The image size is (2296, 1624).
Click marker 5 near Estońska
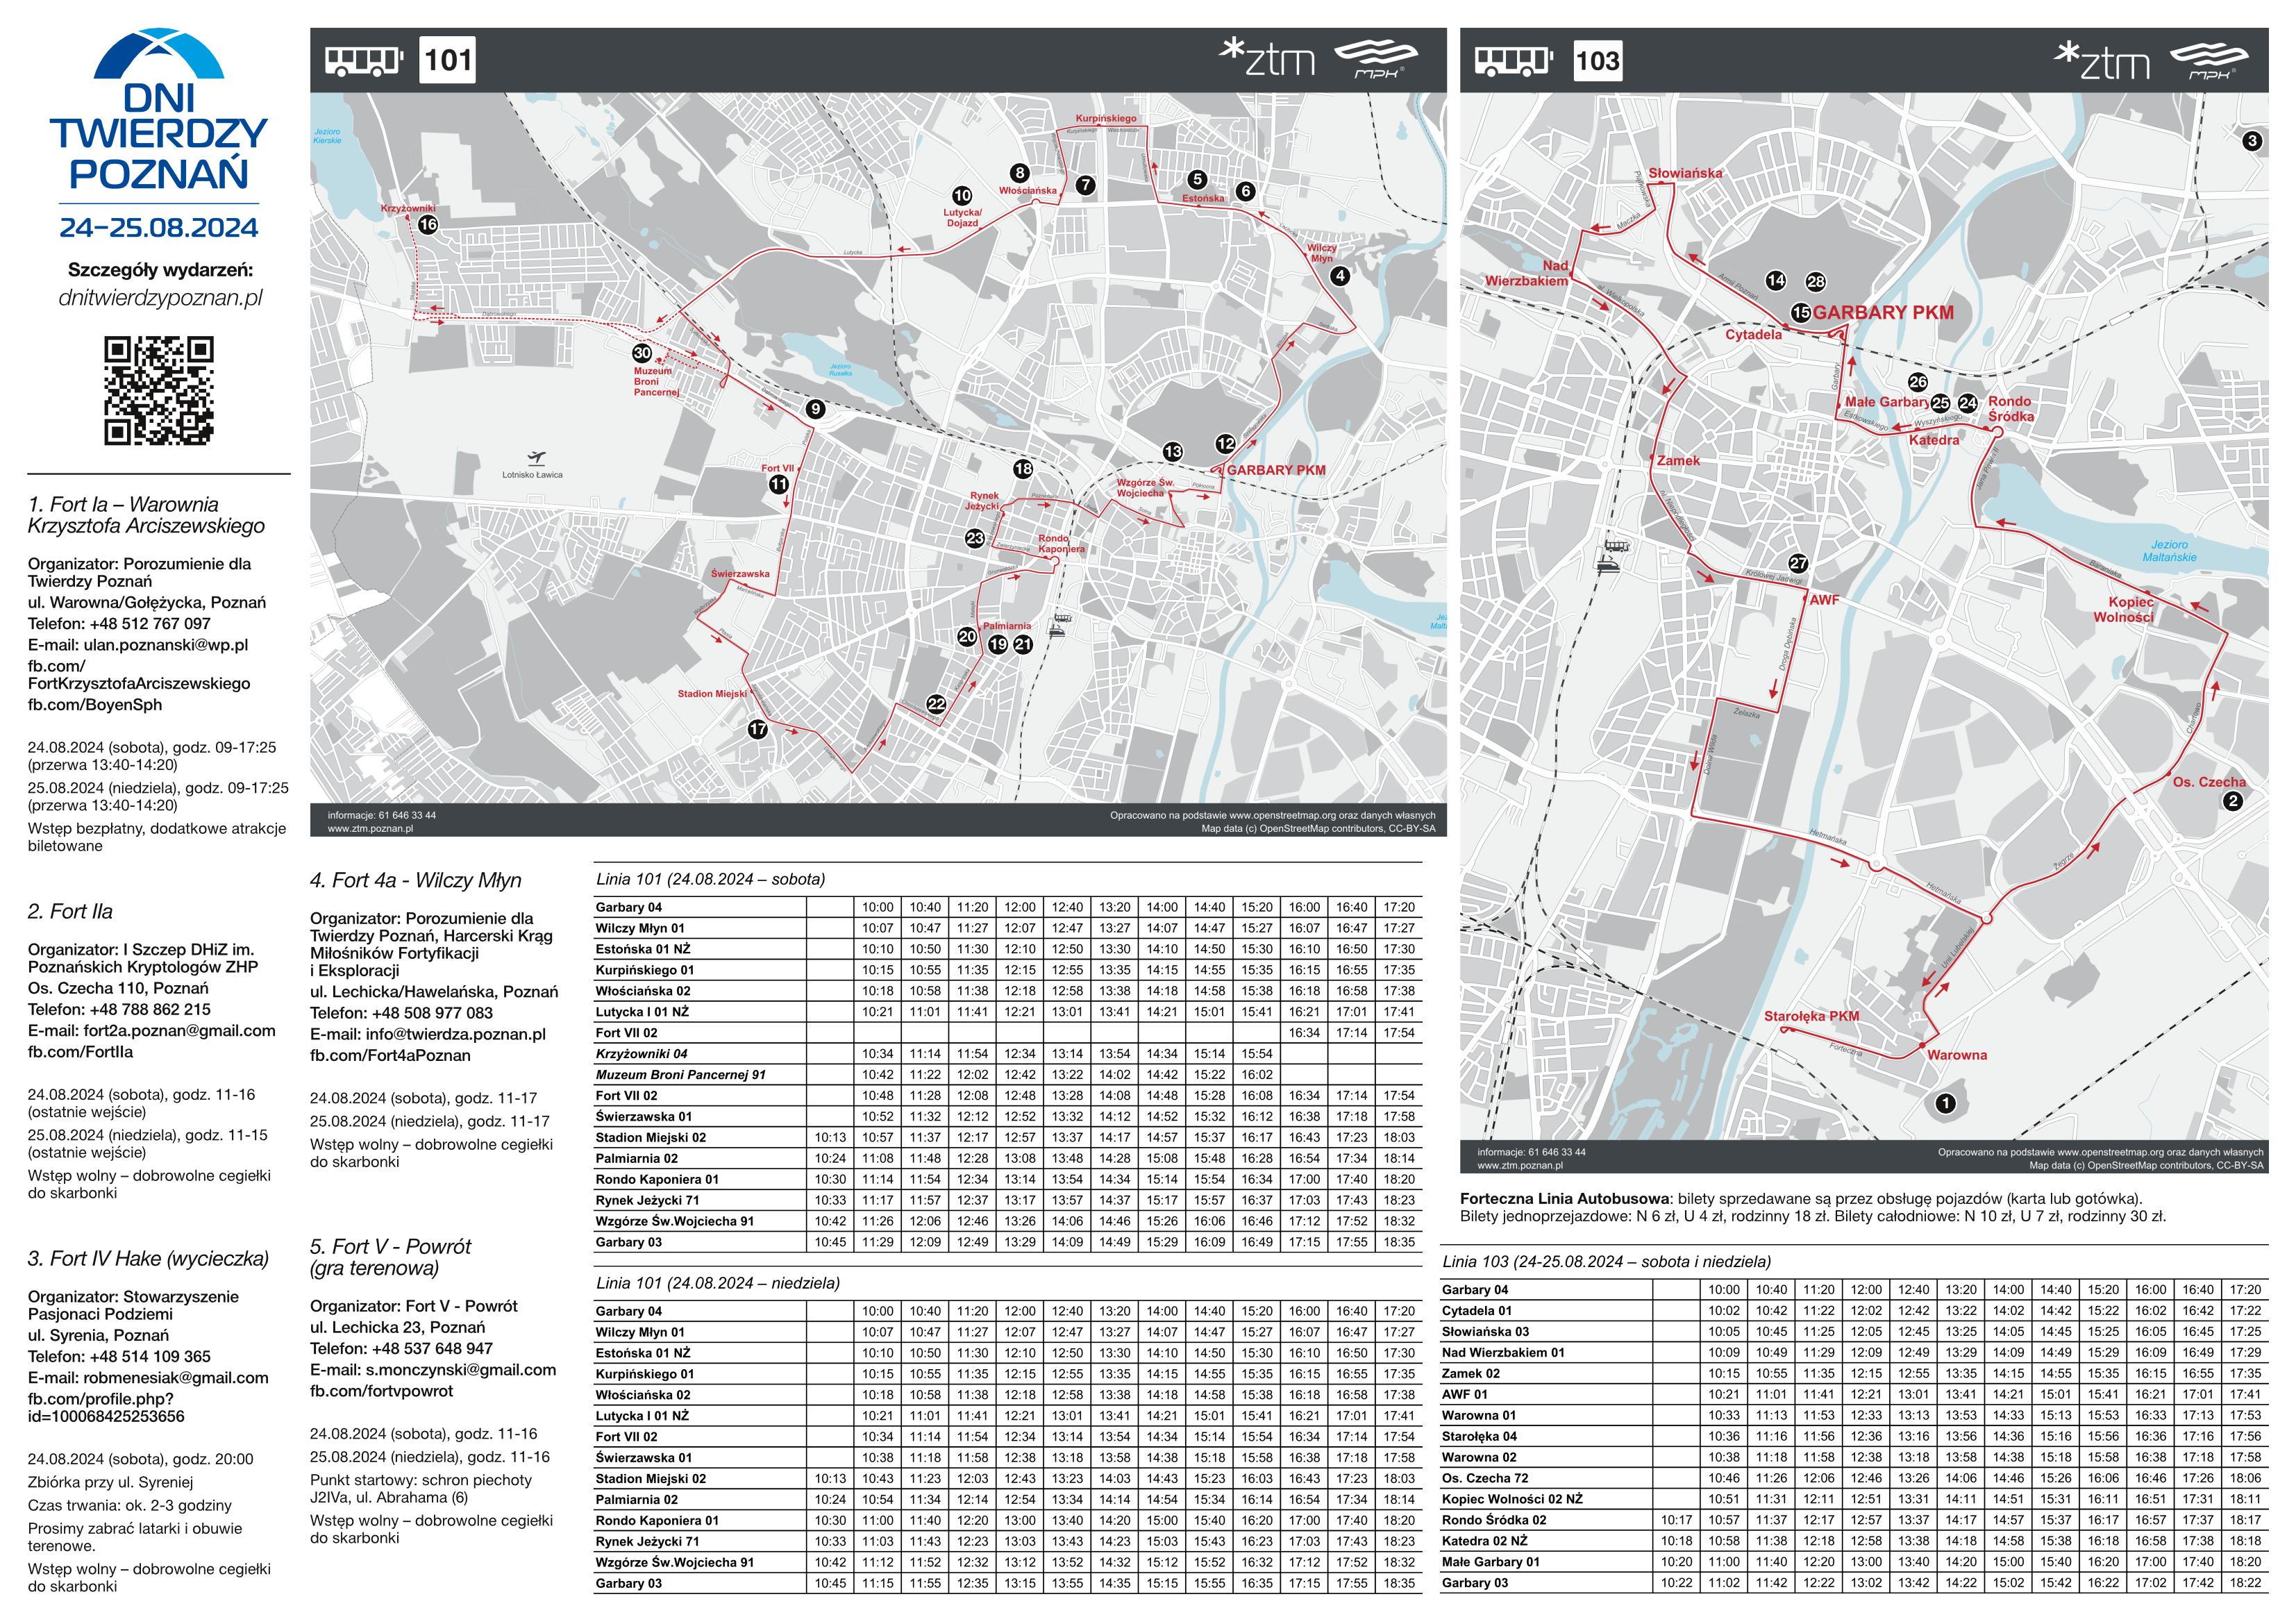[x=1197, y=180]
